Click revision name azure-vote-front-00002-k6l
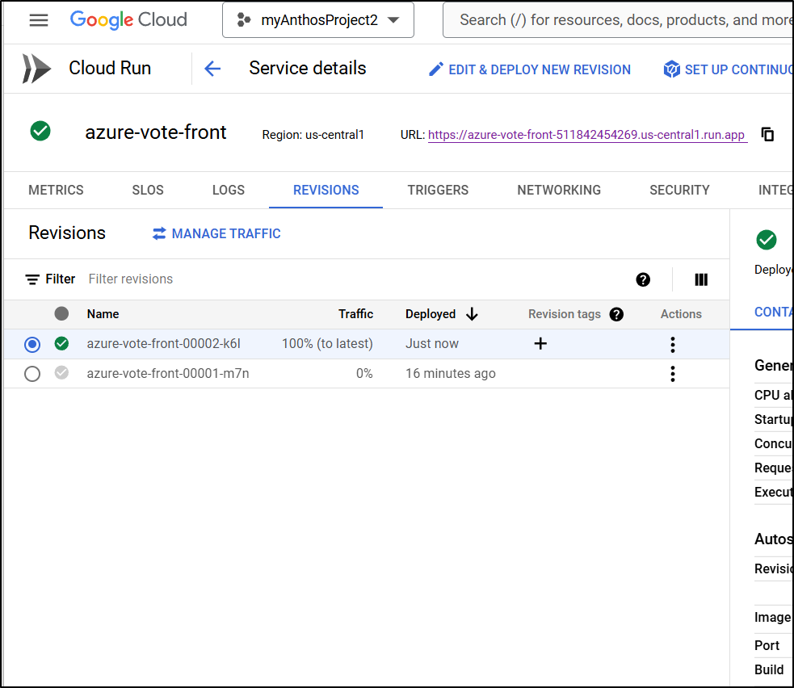Viewport: 794px width, 688px height. coord(163,344)
